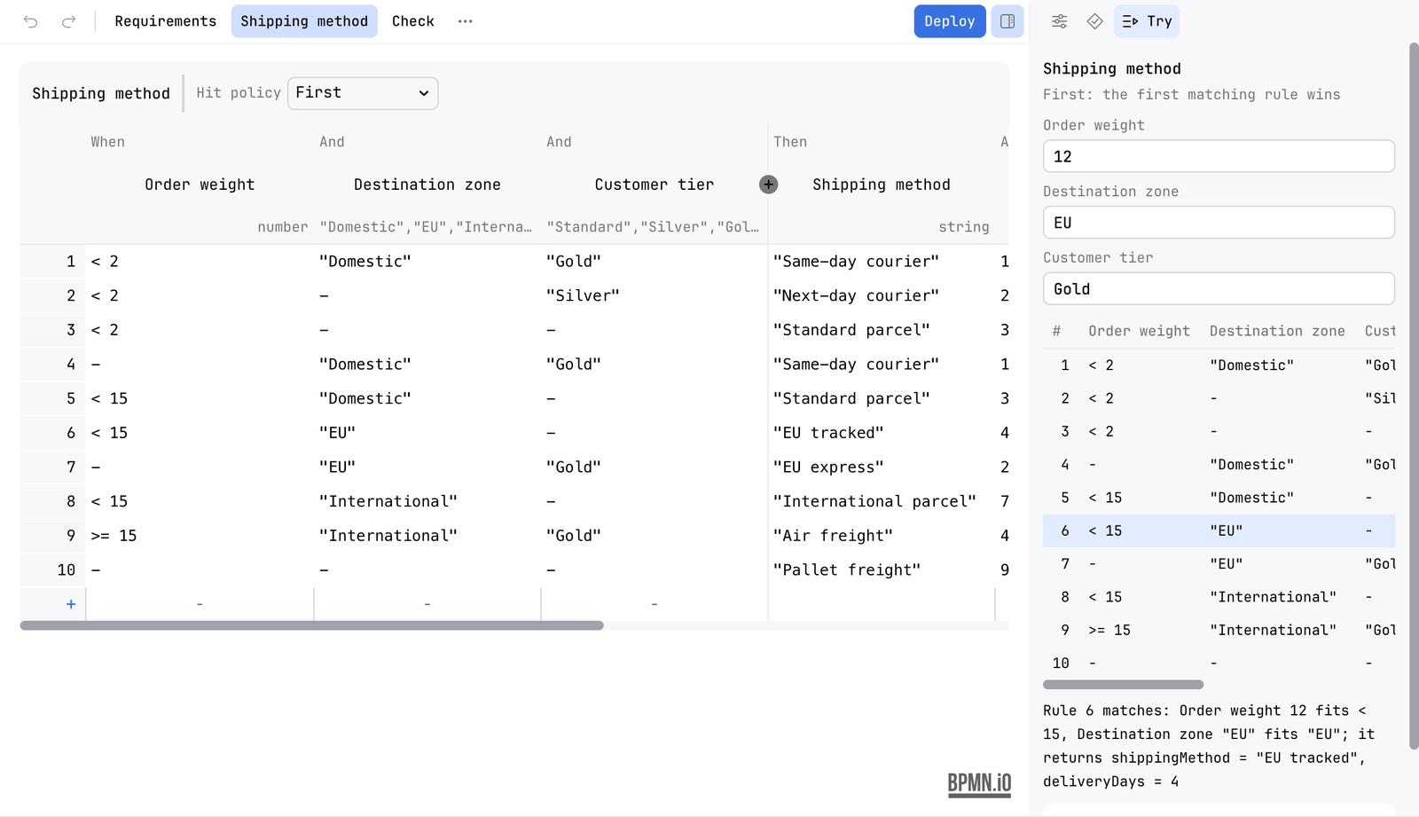Click the undo arrow icon
1419x817 pixels.
(x=31, y=21)
